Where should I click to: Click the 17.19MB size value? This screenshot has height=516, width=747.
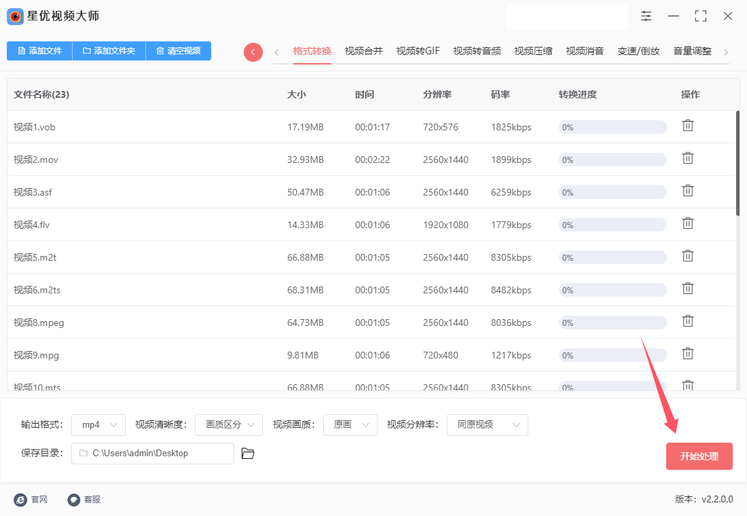tap(306, 127)
